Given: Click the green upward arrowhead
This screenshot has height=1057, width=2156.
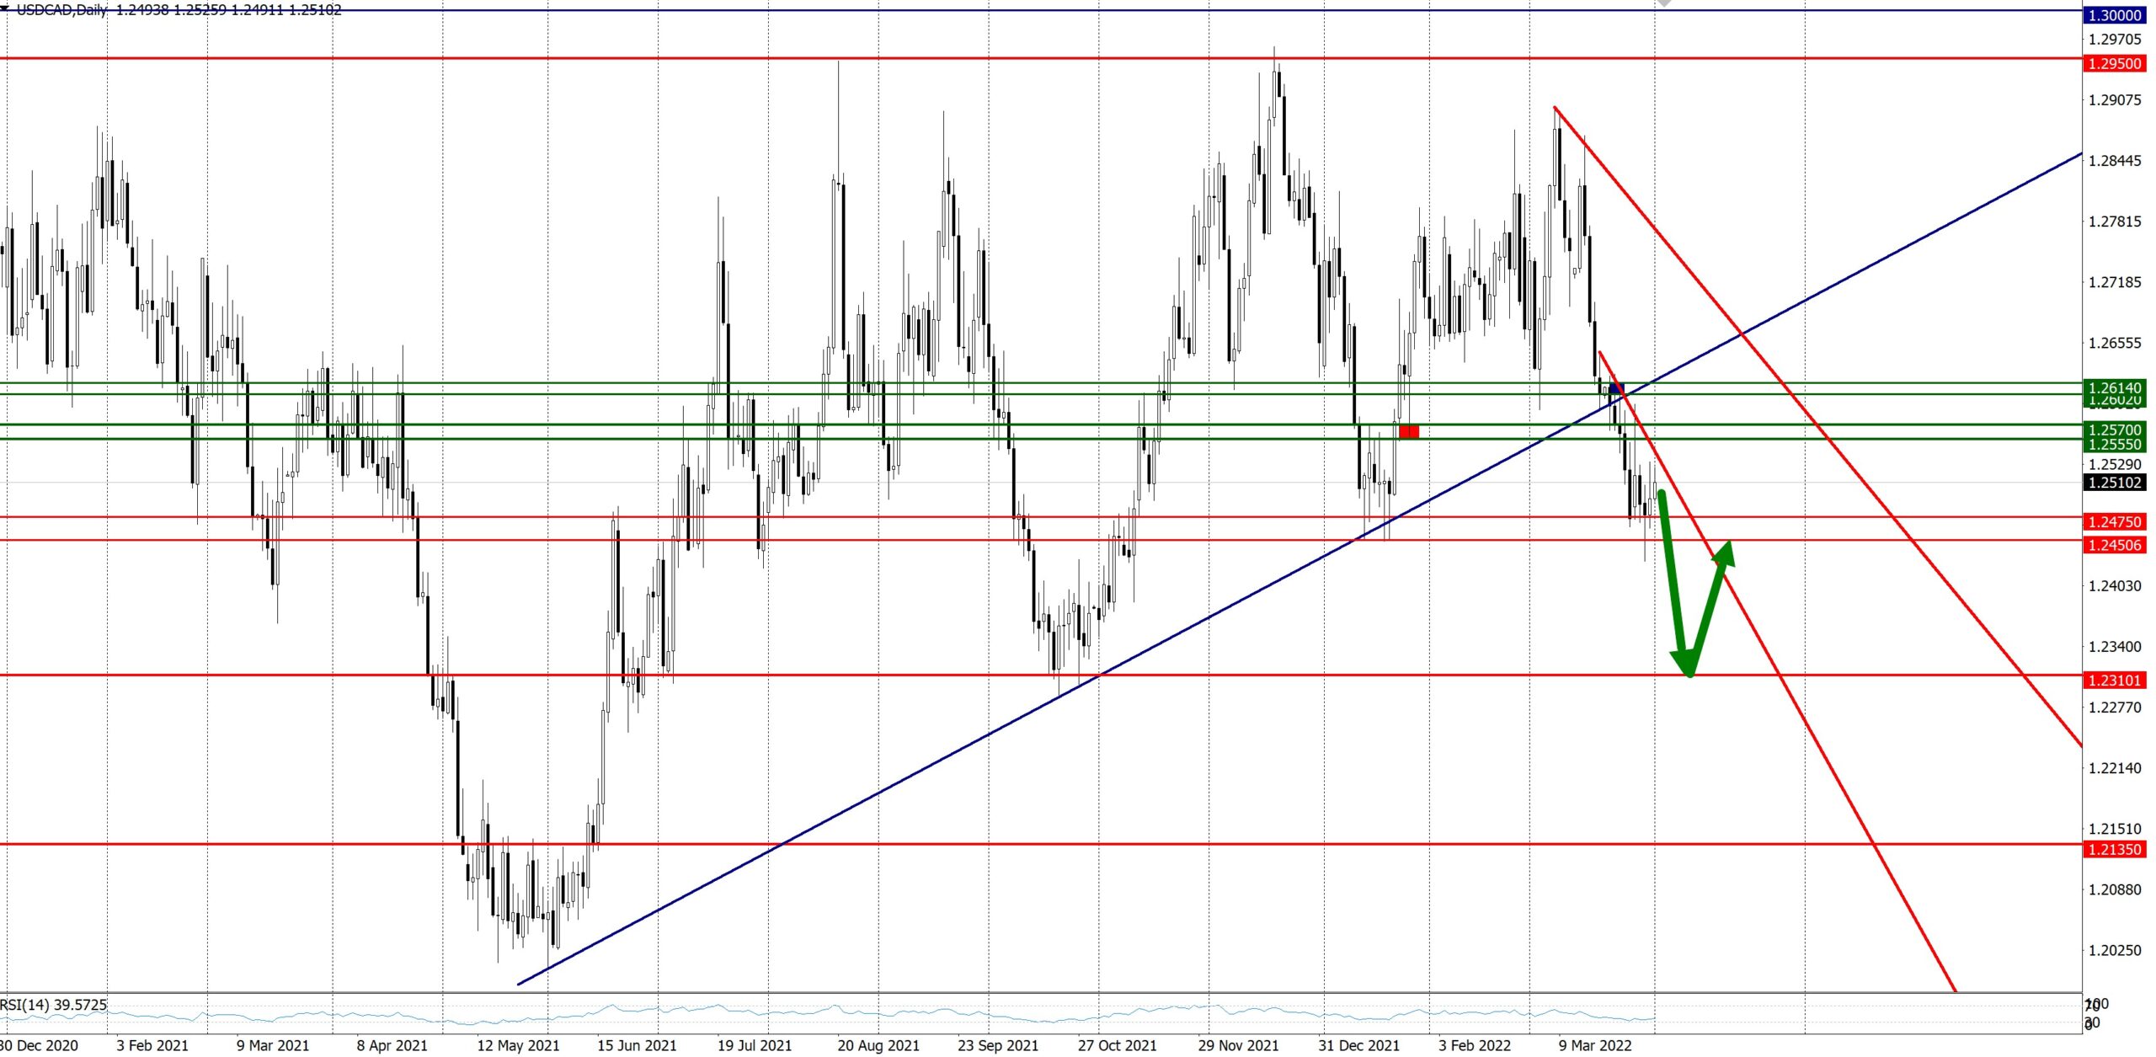Looking at the screenshot, I should 1724,553.
